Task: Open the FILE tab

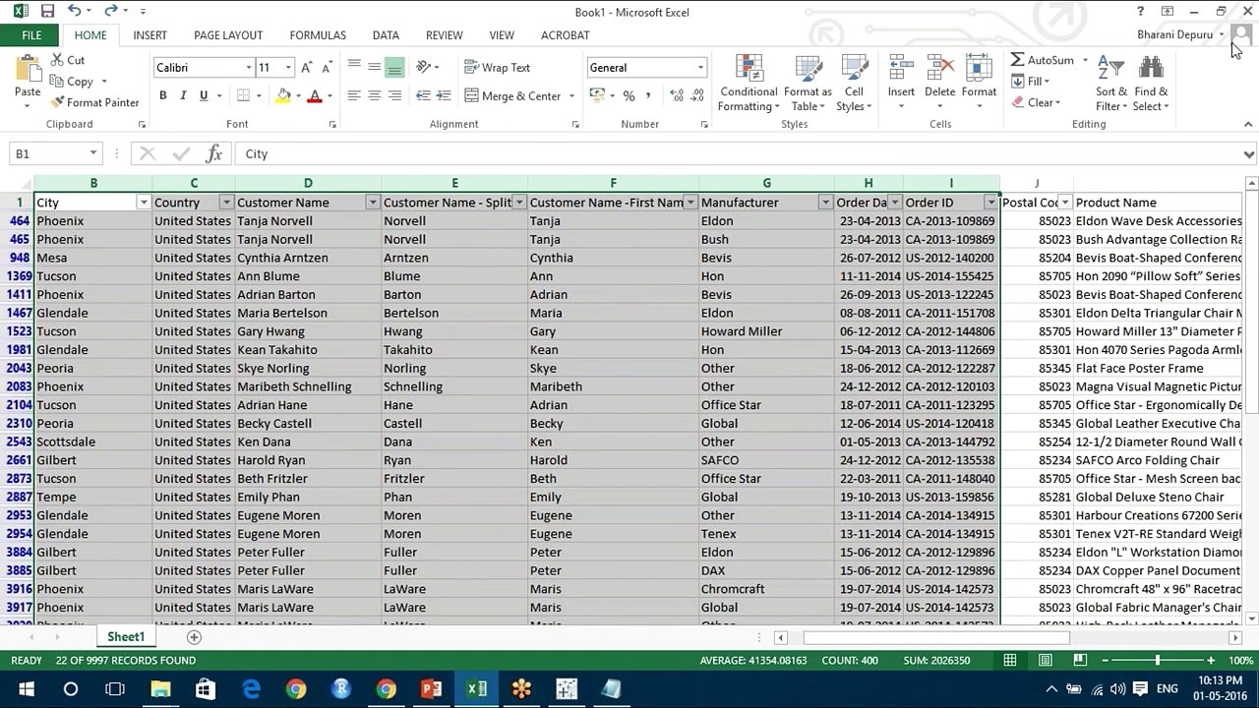Action: click(x=31, y=35)
